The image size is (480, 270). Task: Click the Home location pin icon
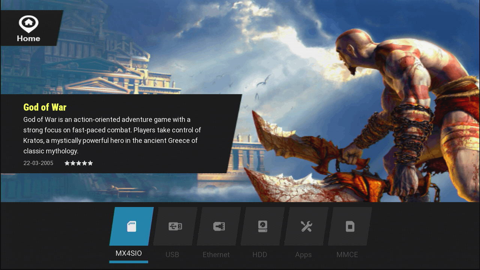[x=28, y=24]
